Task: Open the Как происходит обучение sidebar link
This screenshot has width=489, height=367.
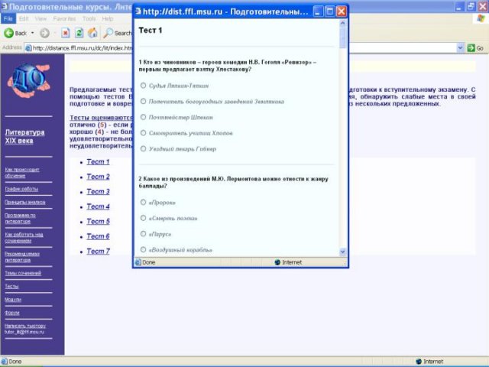Action: click(x=22, y=173)
